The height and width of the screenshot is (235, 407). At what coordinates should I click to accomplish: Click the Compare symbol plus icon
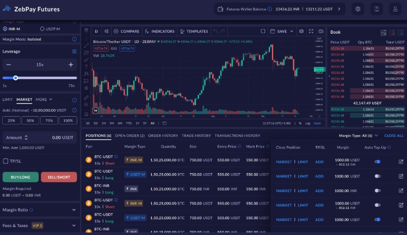tap(116, 31)
